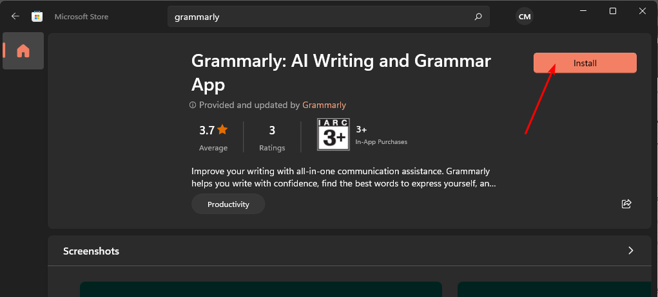
Task: Go to Home in the sidebar
Action: [23, 51]
